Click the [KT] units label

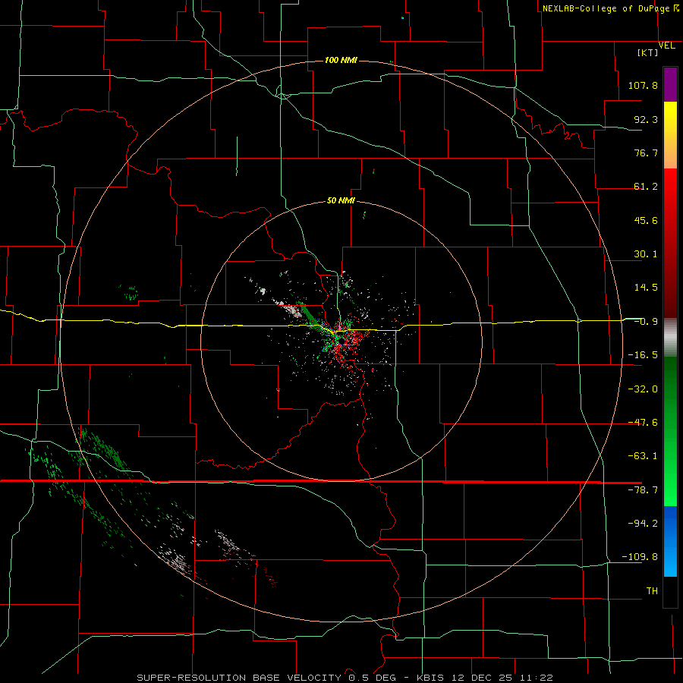[x=648, y=52]
